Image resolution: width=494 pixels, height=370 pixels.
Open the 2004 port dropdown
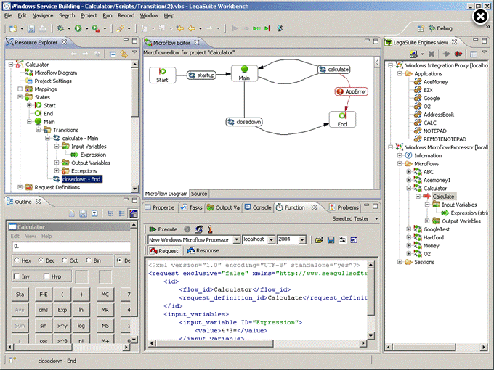coord(302,239)
